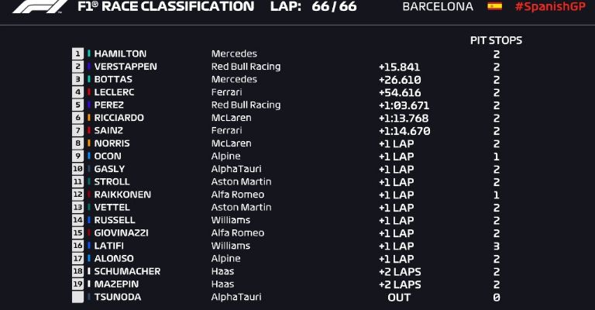Click the position 19 badge beside Mazepin
The height and width of the screenshot is (310, 595).
tap(77, 284)
